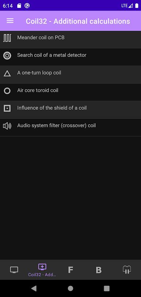This screenshot has height=297, width=141.
Task: Switch to the F bottom tab
Action: click(x=70, y=270)
